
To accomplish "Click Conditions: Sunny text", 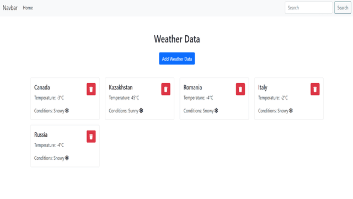I will coord(124,111).
